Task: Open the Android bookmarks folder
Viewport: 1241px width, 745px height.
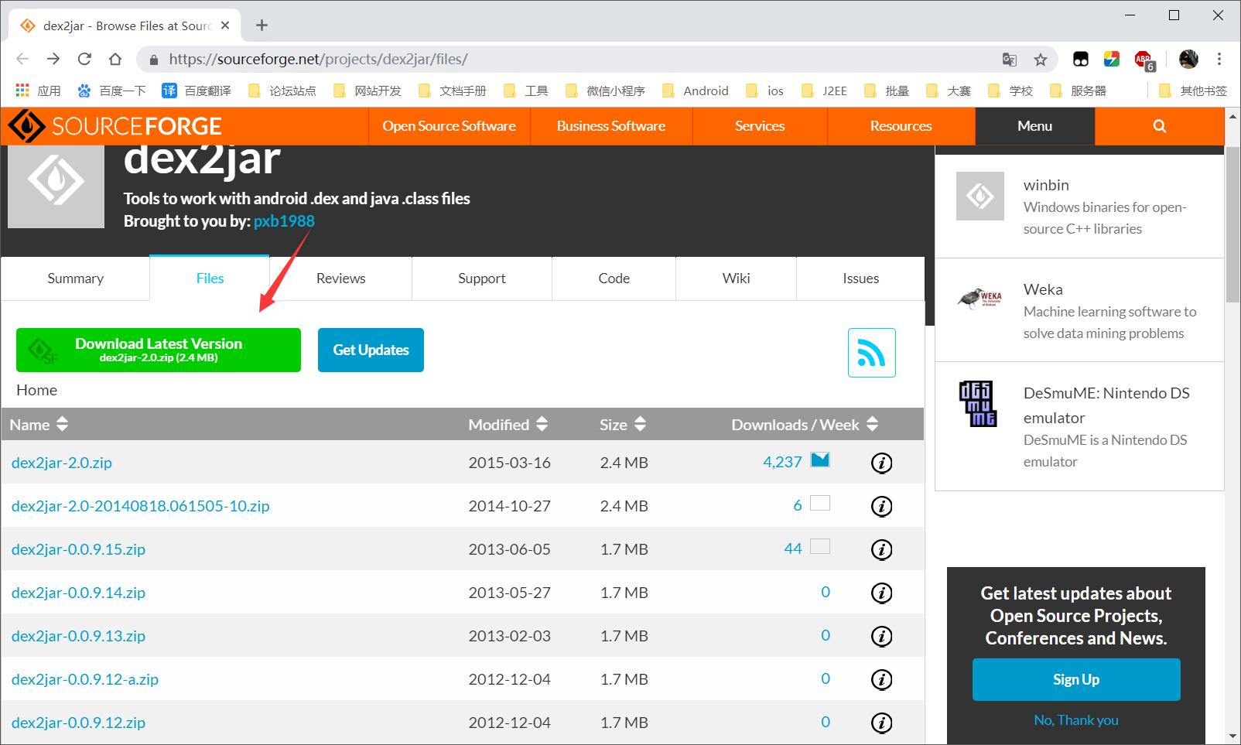Action: [696, 91]
